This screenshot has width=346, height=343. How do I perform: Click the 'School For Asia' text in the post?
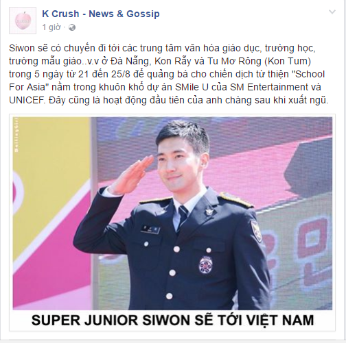[x=167, y=81]
